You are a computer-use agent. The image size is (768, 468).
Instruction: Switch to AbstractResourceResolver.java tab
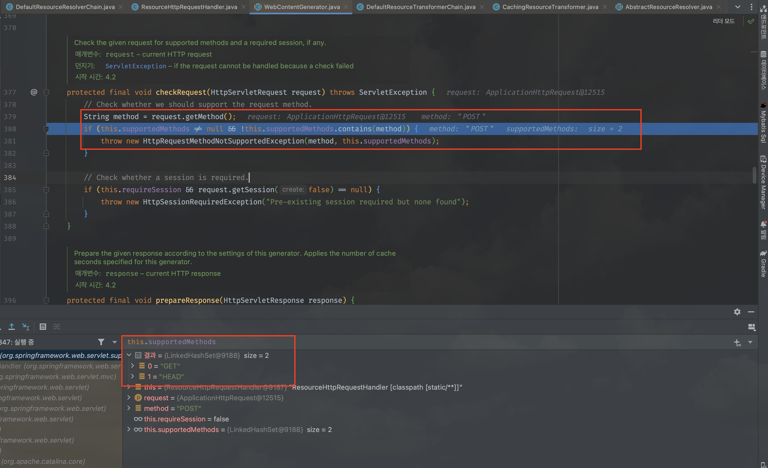pyautogui.click(x=669, y=7)
